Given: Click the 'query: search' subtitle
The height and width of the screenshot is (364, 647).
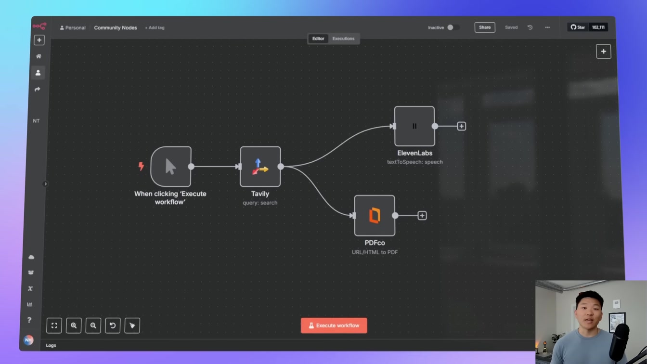Looking at the screenshot, I should (260, 203).
